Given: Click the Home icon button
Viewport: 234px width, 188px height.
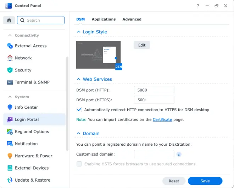Looking at the screenshot, I should pyautogui.click(x=9, y=20).
